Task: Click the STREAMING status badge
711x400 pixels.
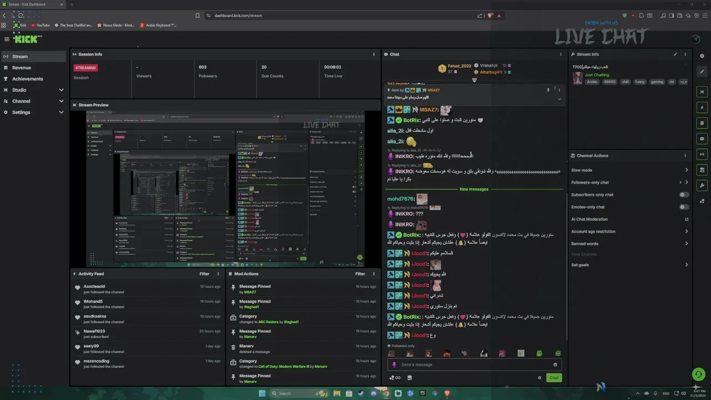Action: coord(86,68)
